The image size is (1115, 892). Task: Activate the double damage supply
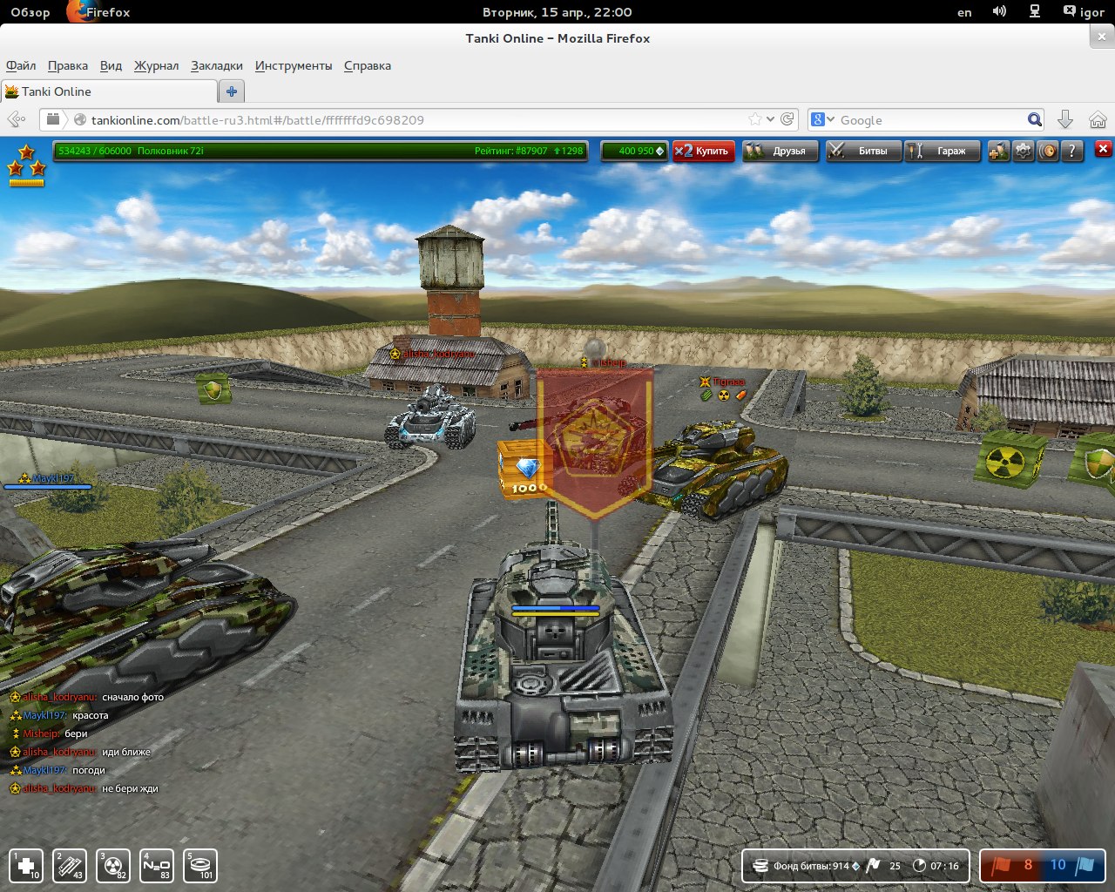(113, 866)
